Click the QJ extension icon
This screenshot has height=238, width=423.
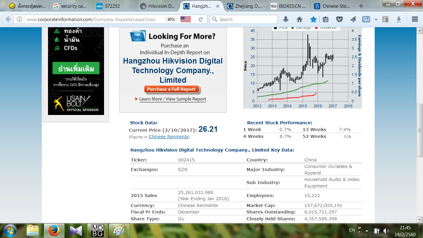[366, 19]
